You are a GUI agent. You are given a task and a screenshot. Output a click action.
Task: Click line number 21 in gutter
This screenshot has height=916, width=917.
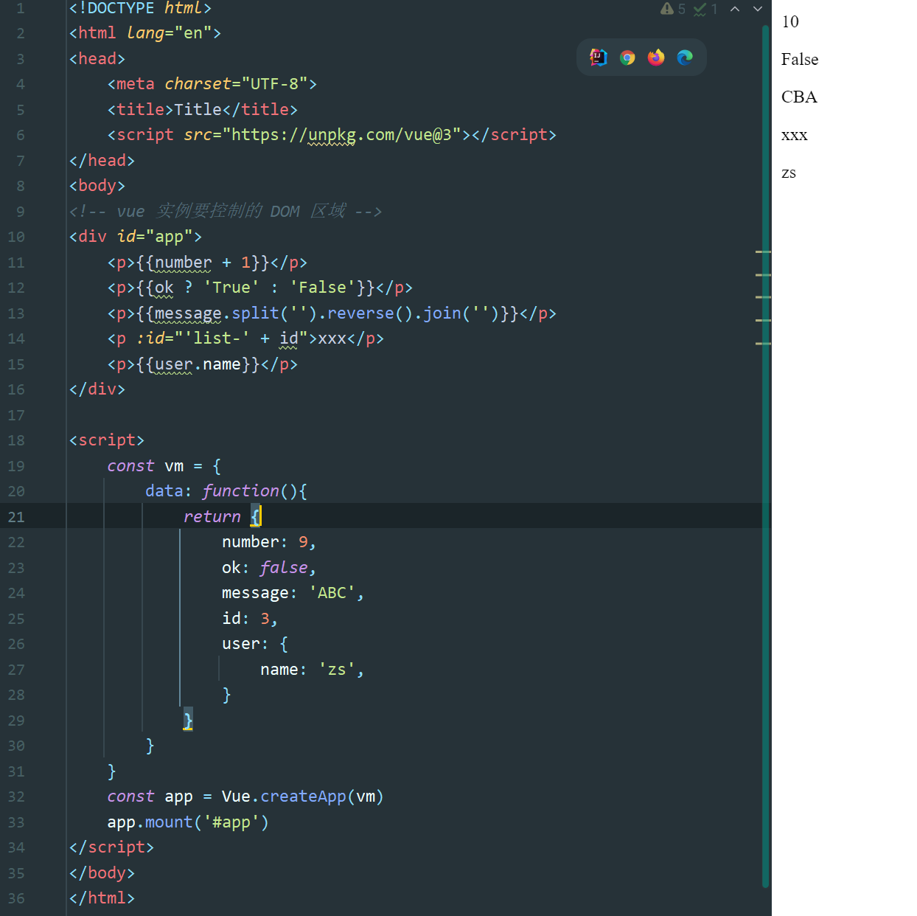point(16,517)
